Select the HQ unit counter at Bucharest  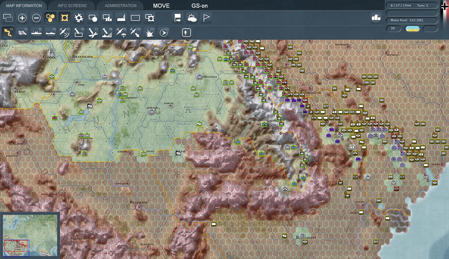303,236
